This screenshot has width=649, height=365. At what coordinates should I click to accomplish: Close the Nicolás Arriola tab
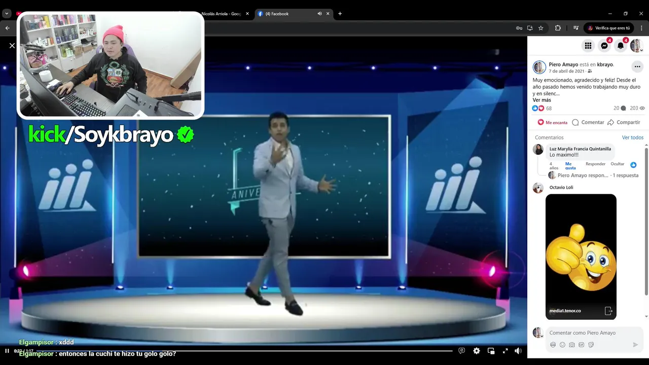(x=247, y=14)
